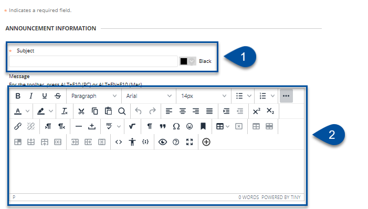Collapse toolbar with the three-dots button

click(x=286, y=96)
